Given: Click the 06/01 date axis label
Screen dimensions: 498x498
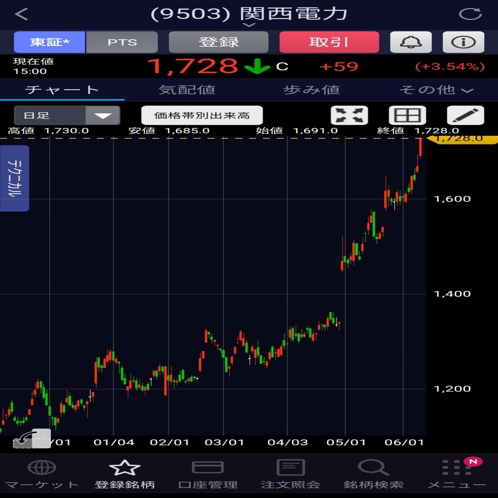Looking at the screenshot, I should click(x=404, y=442).
